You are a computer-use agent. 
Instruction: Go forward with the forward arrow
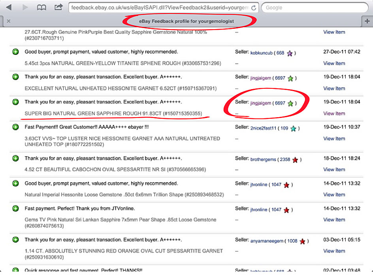25,7
